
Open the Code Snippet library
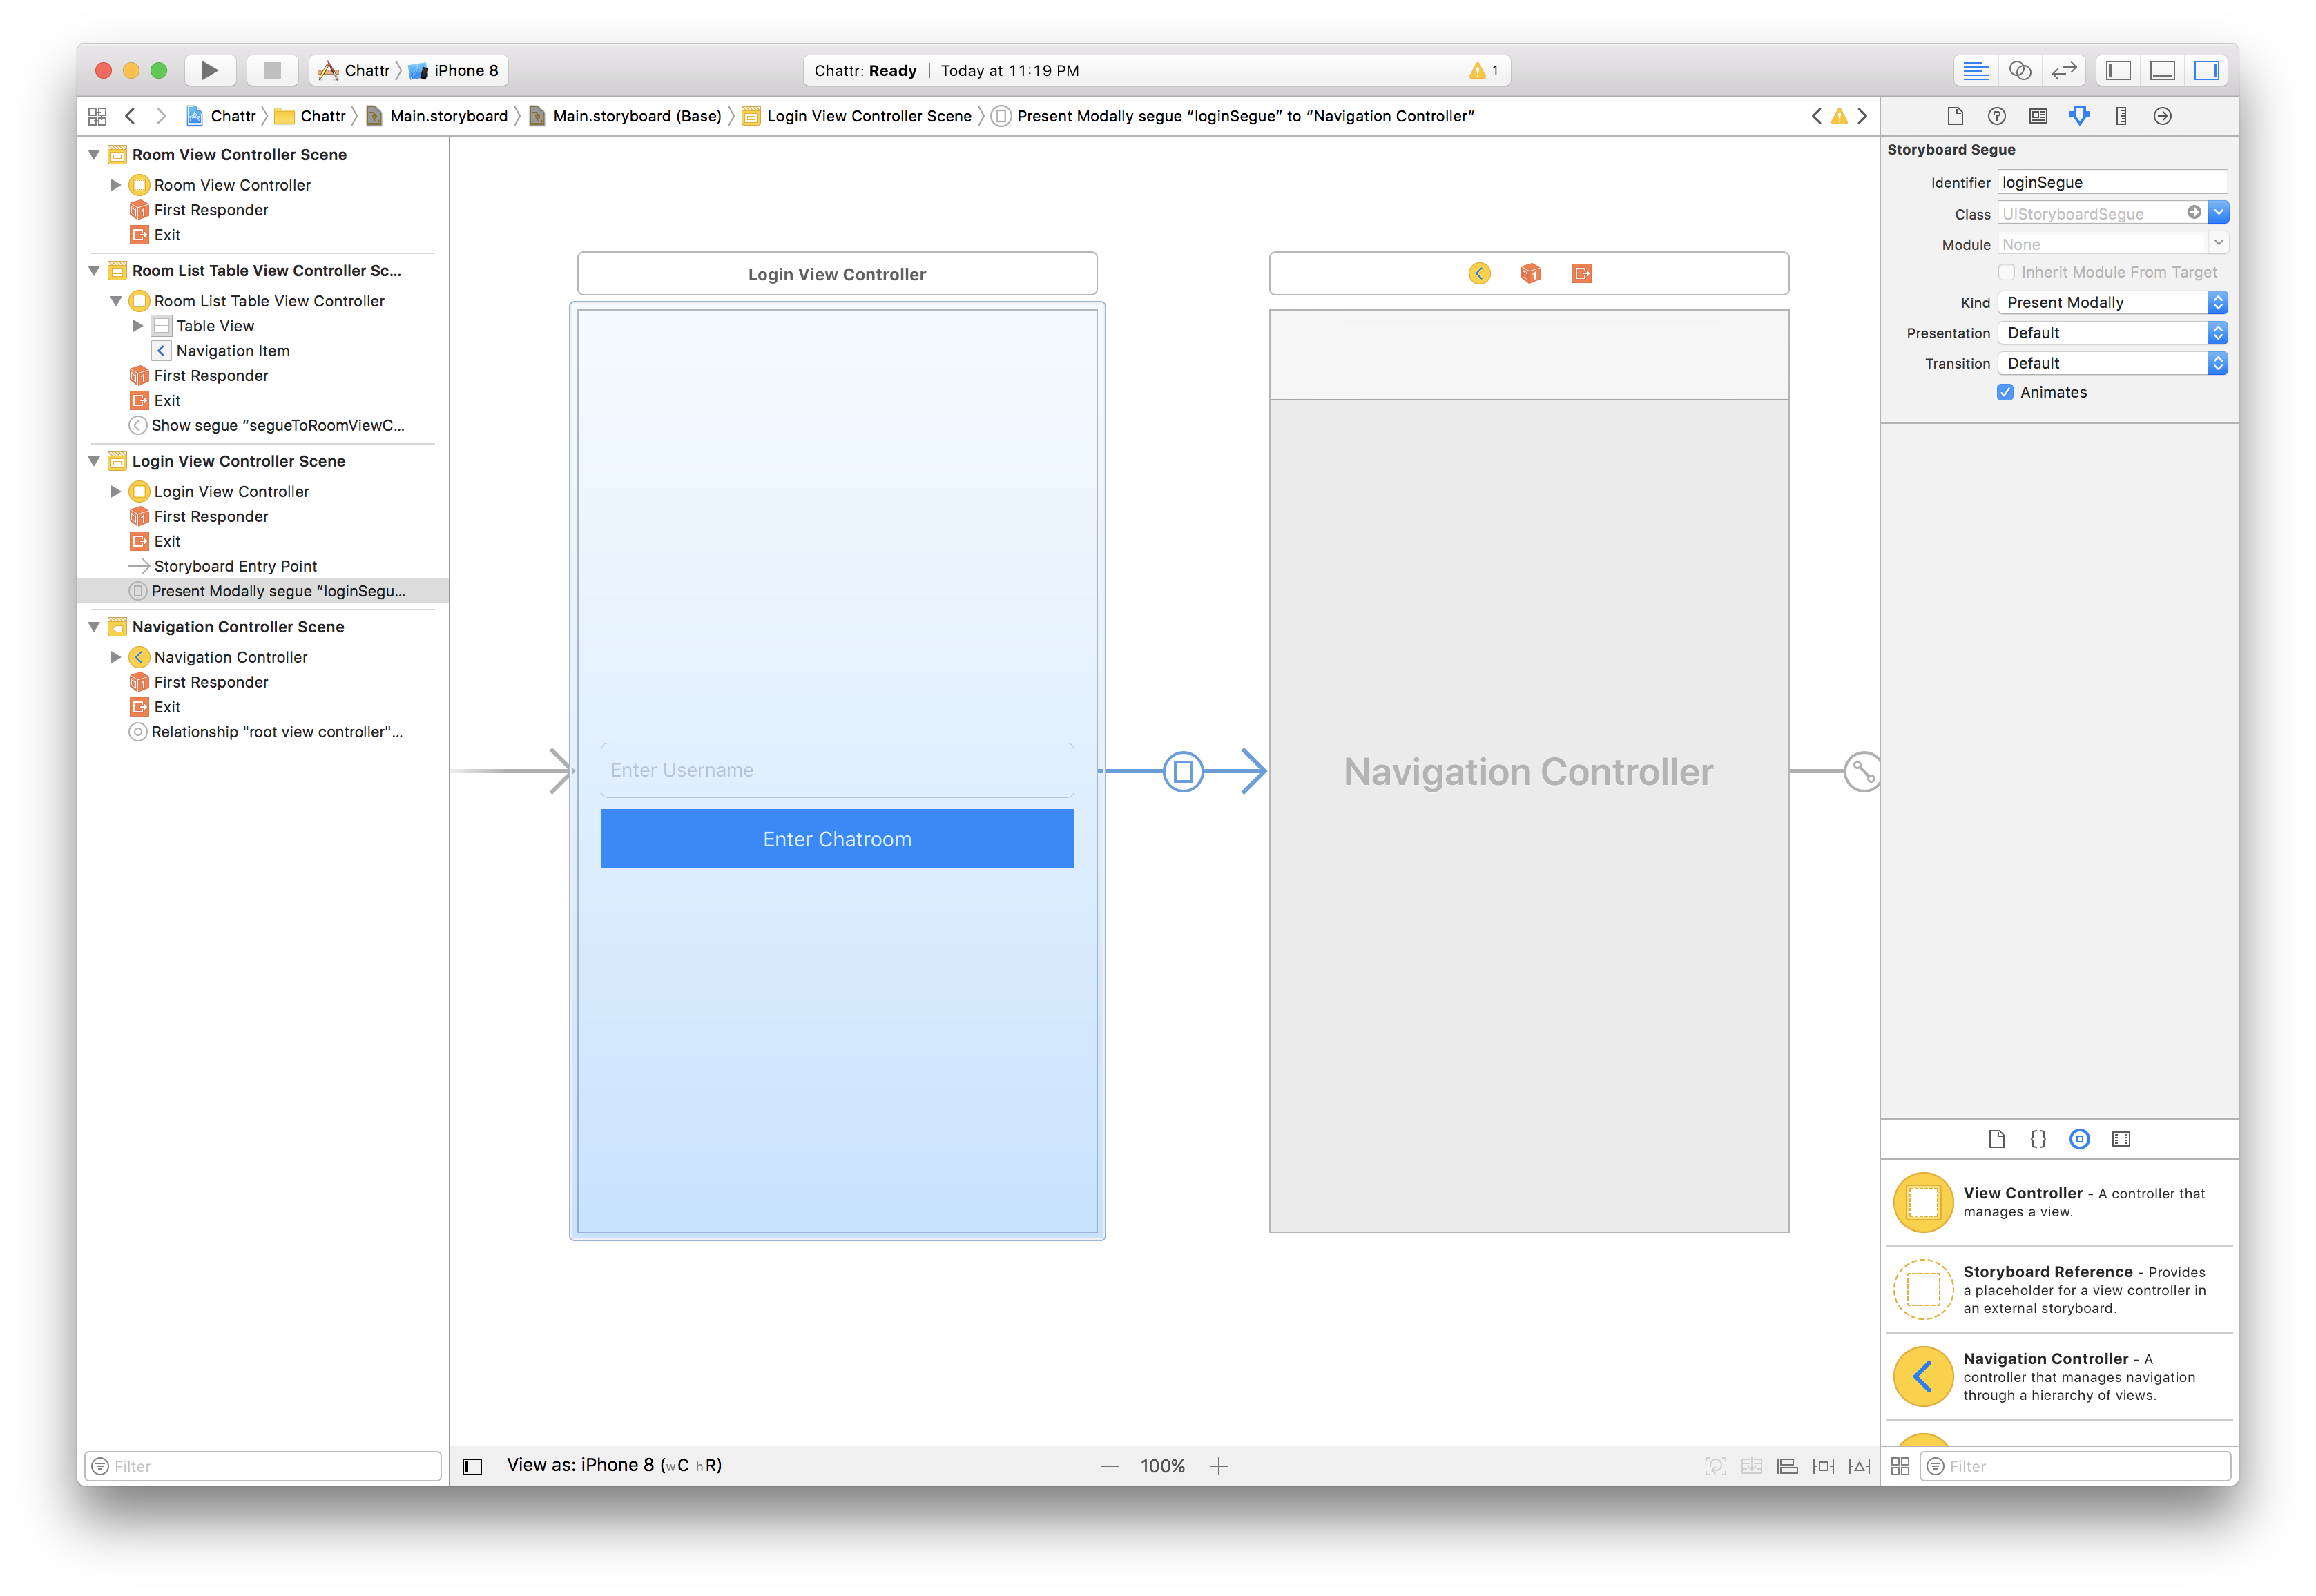click(x=2037, y=1138)
